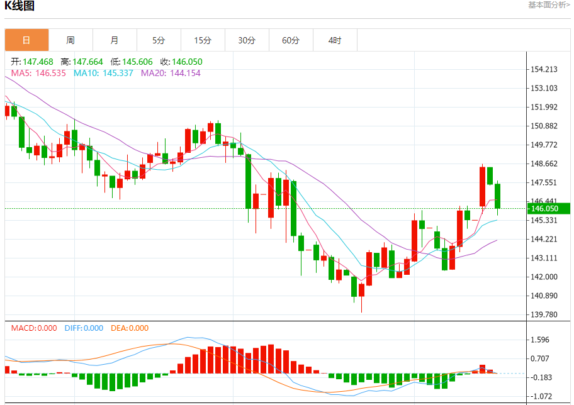The width and height of the screenshot is (574, 405).
Task: Click the high price 高:147.664
Action: click(82, 62)
